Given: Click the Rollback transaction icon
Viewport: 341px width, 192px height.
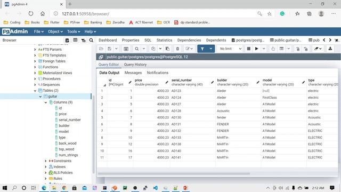Looking at the screenshot, I should (x=306, y=49).
